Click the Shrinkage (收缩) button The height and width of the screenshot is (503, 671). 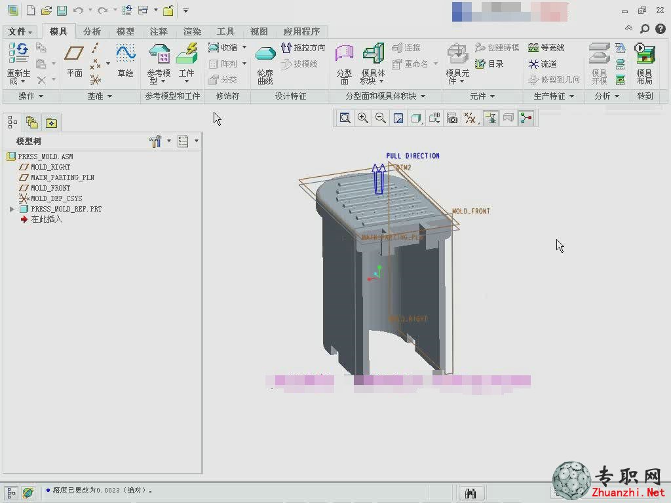point(223,47)
